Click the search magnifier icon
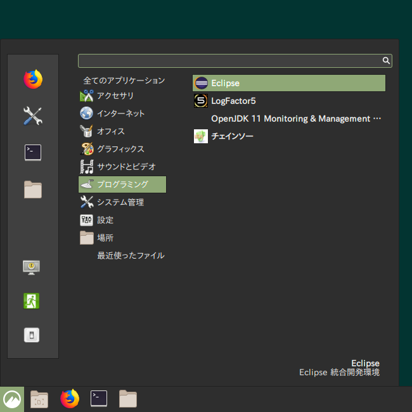 [386, 61]
